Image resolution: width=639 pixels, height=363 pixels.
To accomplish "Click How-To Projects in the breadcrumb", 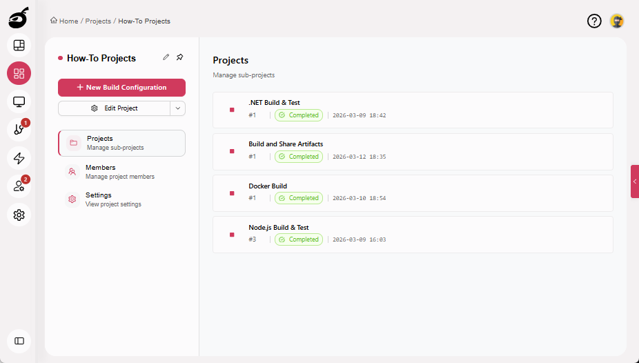I will [x=144, y=21].
